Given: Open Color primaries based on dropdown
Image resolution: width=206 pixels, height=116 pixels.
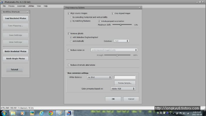Looking at the screenshot, I should (x=123, y=89).
